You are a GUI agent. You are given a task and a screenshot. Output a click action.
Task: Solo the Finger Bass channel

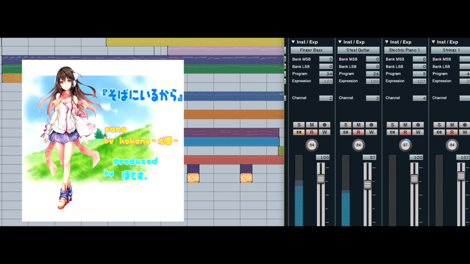299,125
